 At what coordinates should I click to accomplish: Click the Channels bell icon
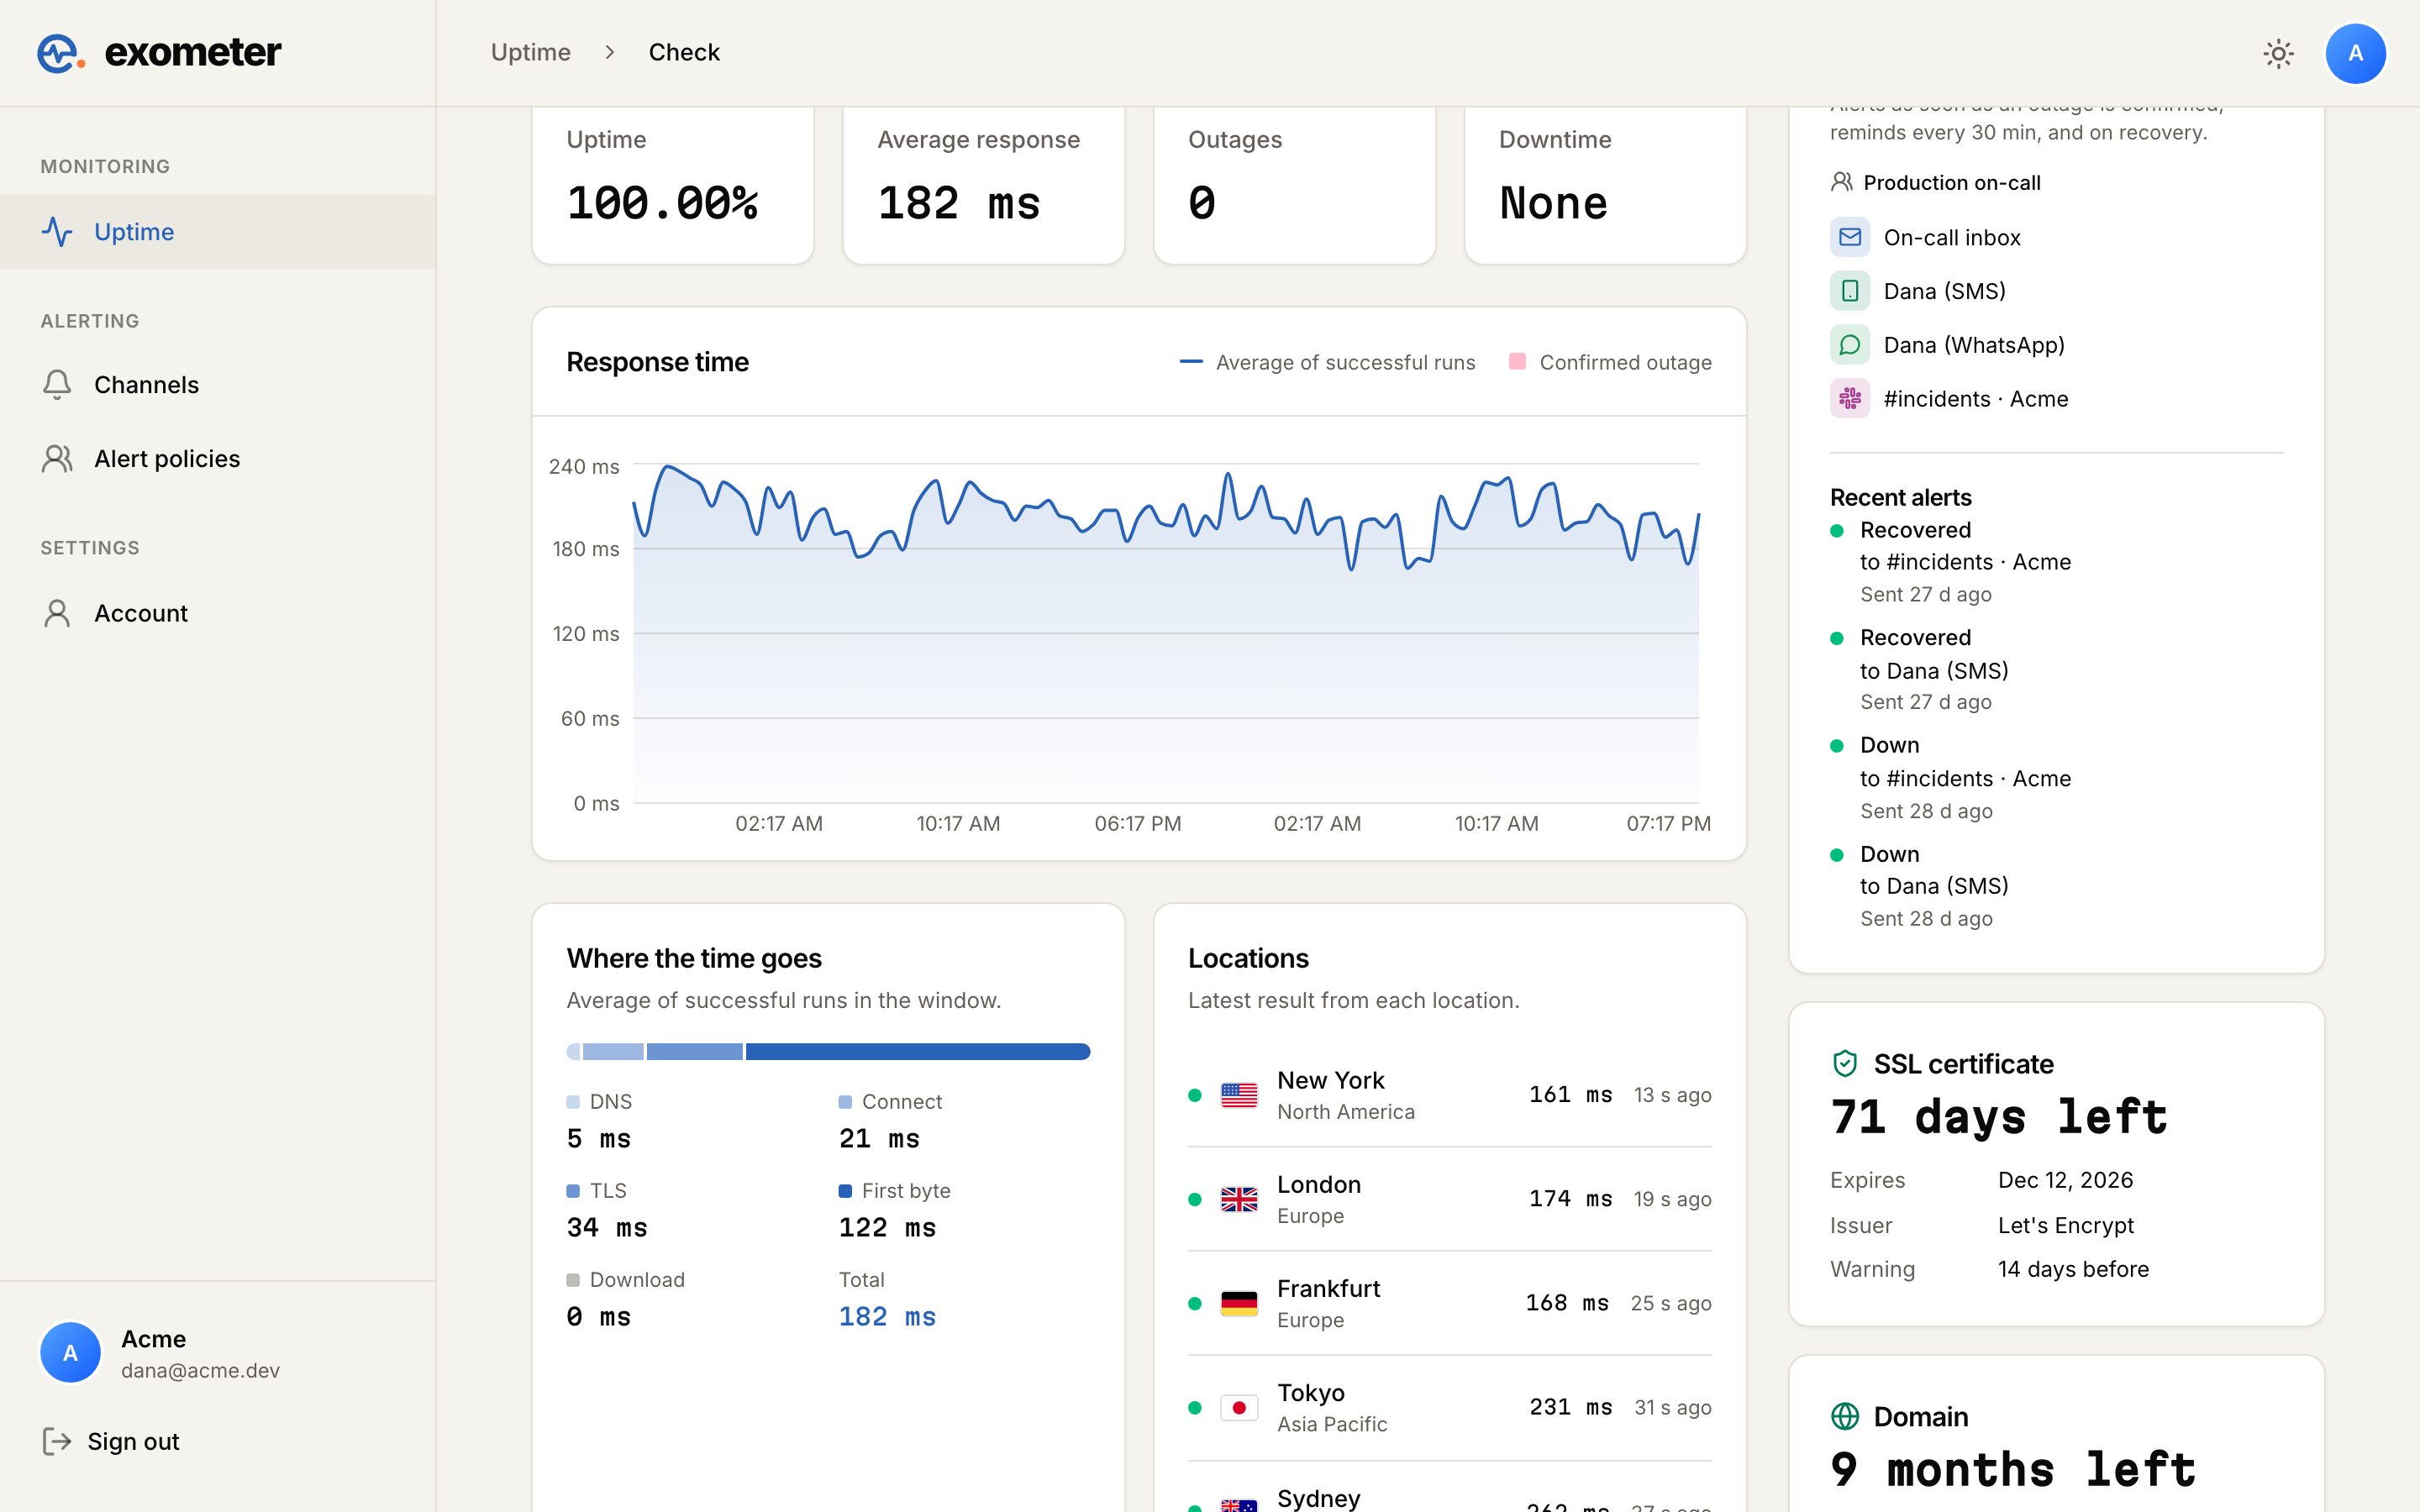pos(57,385)
